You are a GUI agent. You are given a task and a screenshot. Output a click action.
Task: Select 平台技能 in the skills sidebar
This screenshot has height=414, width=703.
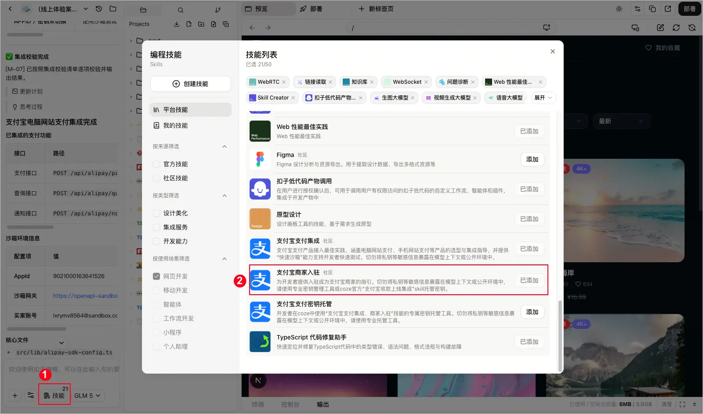point(190,110)
